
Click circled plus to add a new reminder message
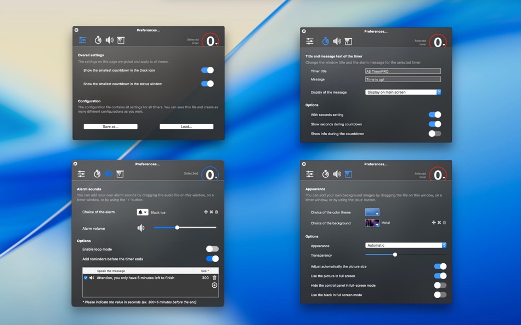pos(213,285)
